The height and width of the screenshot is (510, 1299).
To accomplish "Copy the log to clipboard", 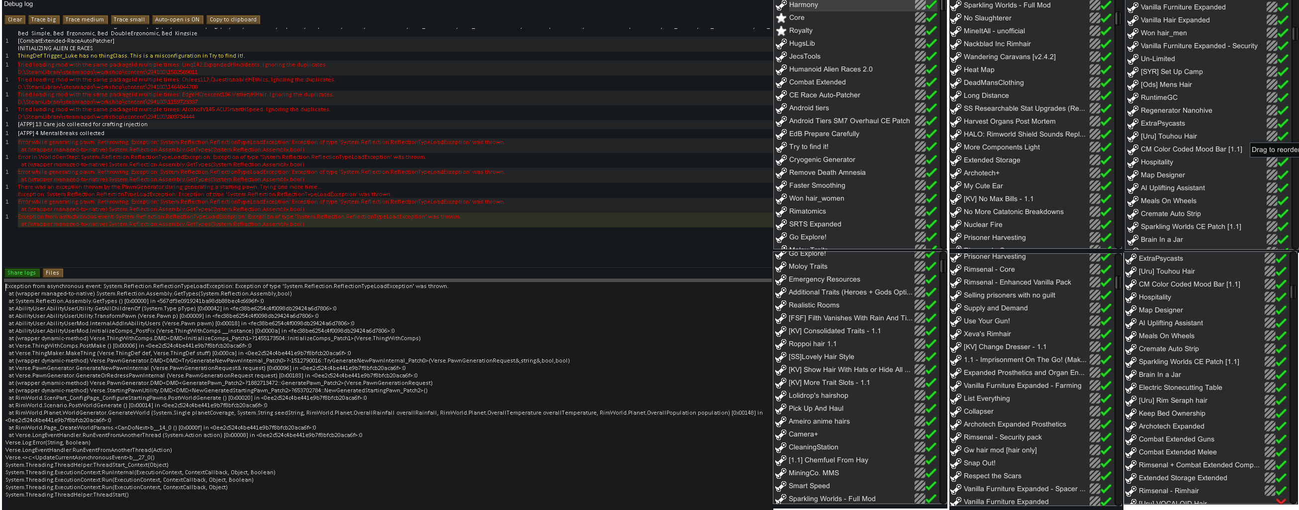I will [233, 20].
